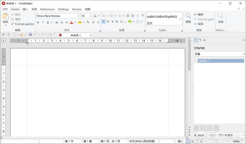Close the document tab with X

[x=91, y=35]
